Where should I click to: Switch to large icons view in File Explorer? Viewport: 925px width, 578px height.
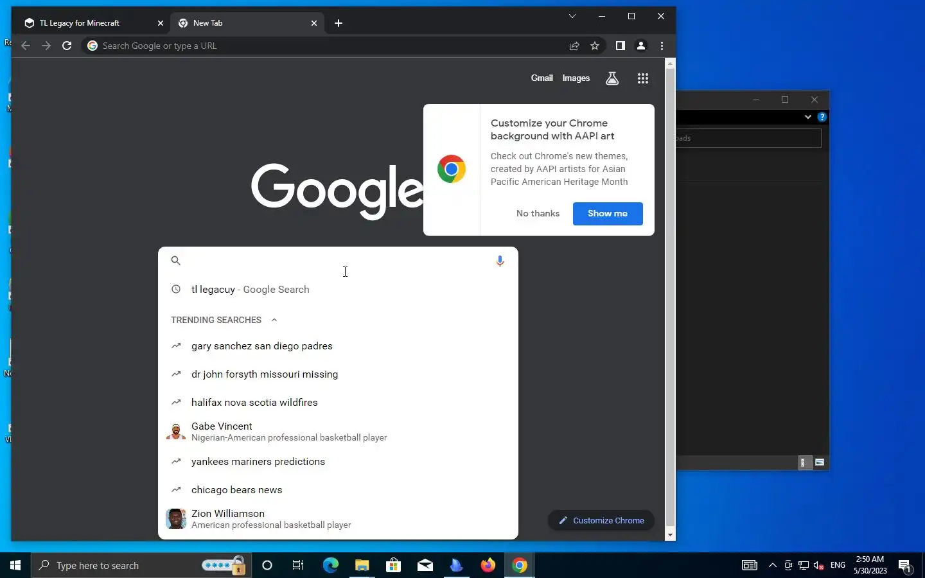coord(820,462)
